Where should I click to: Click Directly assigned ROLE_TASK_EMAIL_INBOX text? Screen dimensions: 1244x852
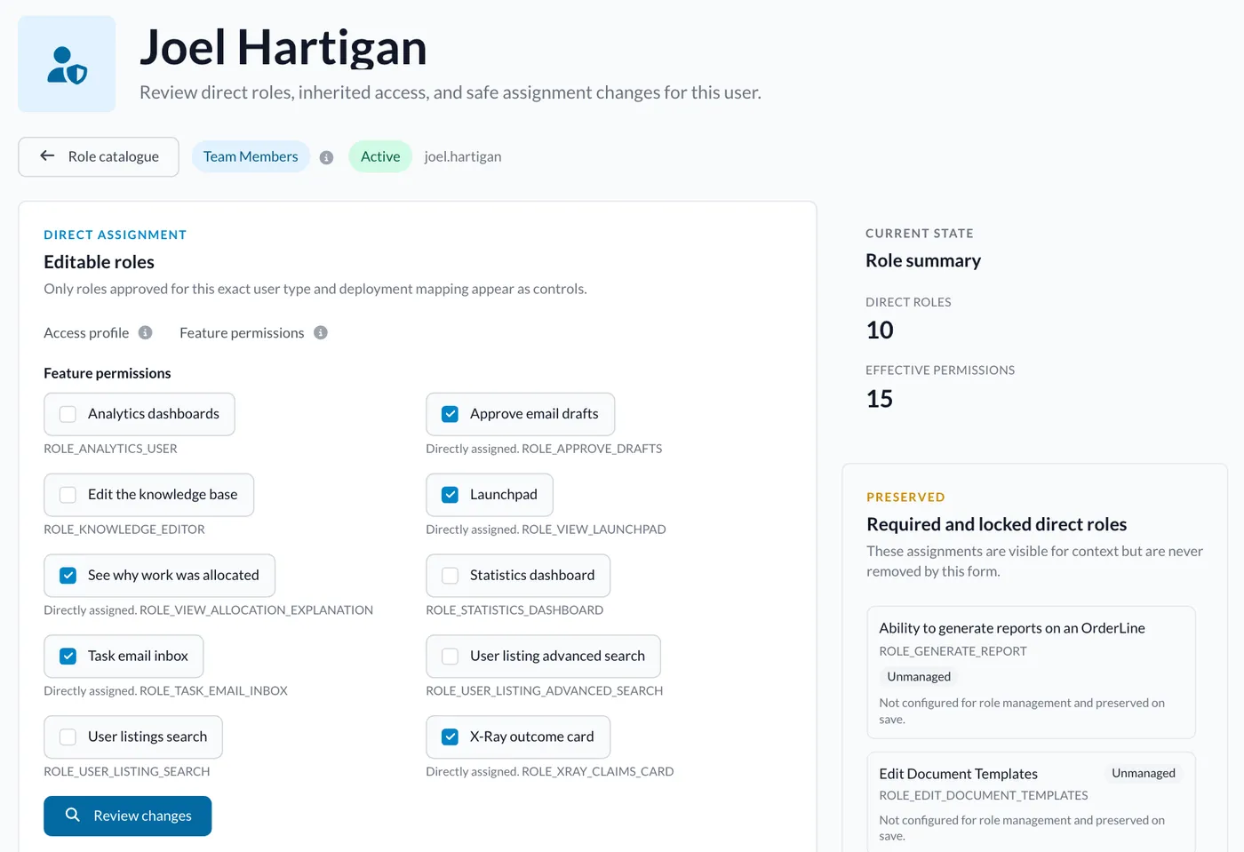click(165, 691)
